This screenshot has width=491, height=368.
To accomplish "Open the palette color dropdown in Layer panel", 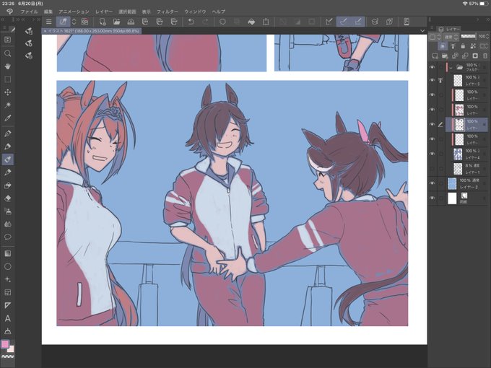I will pyautogui.click(x=435, y=37).
